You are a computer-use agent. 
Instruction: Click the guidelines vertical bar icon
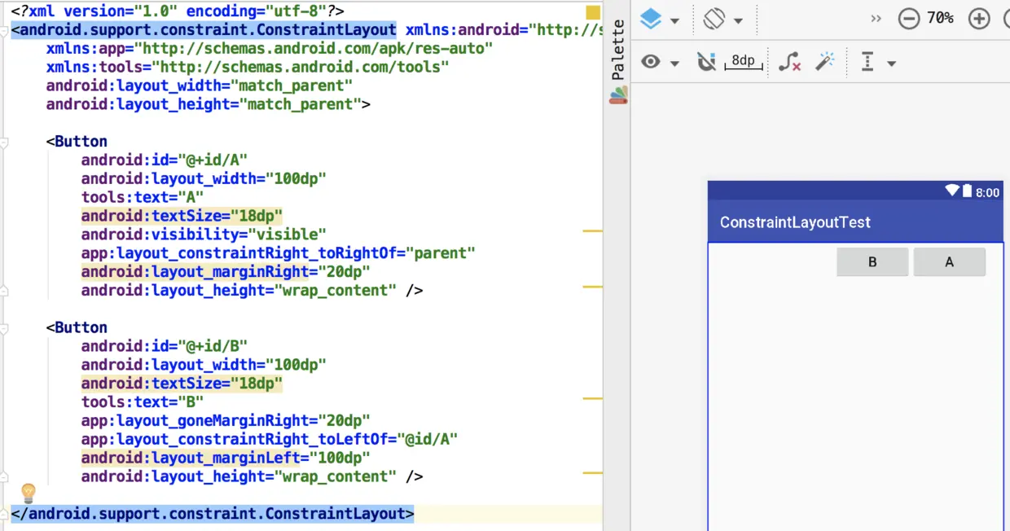point(867,61)
